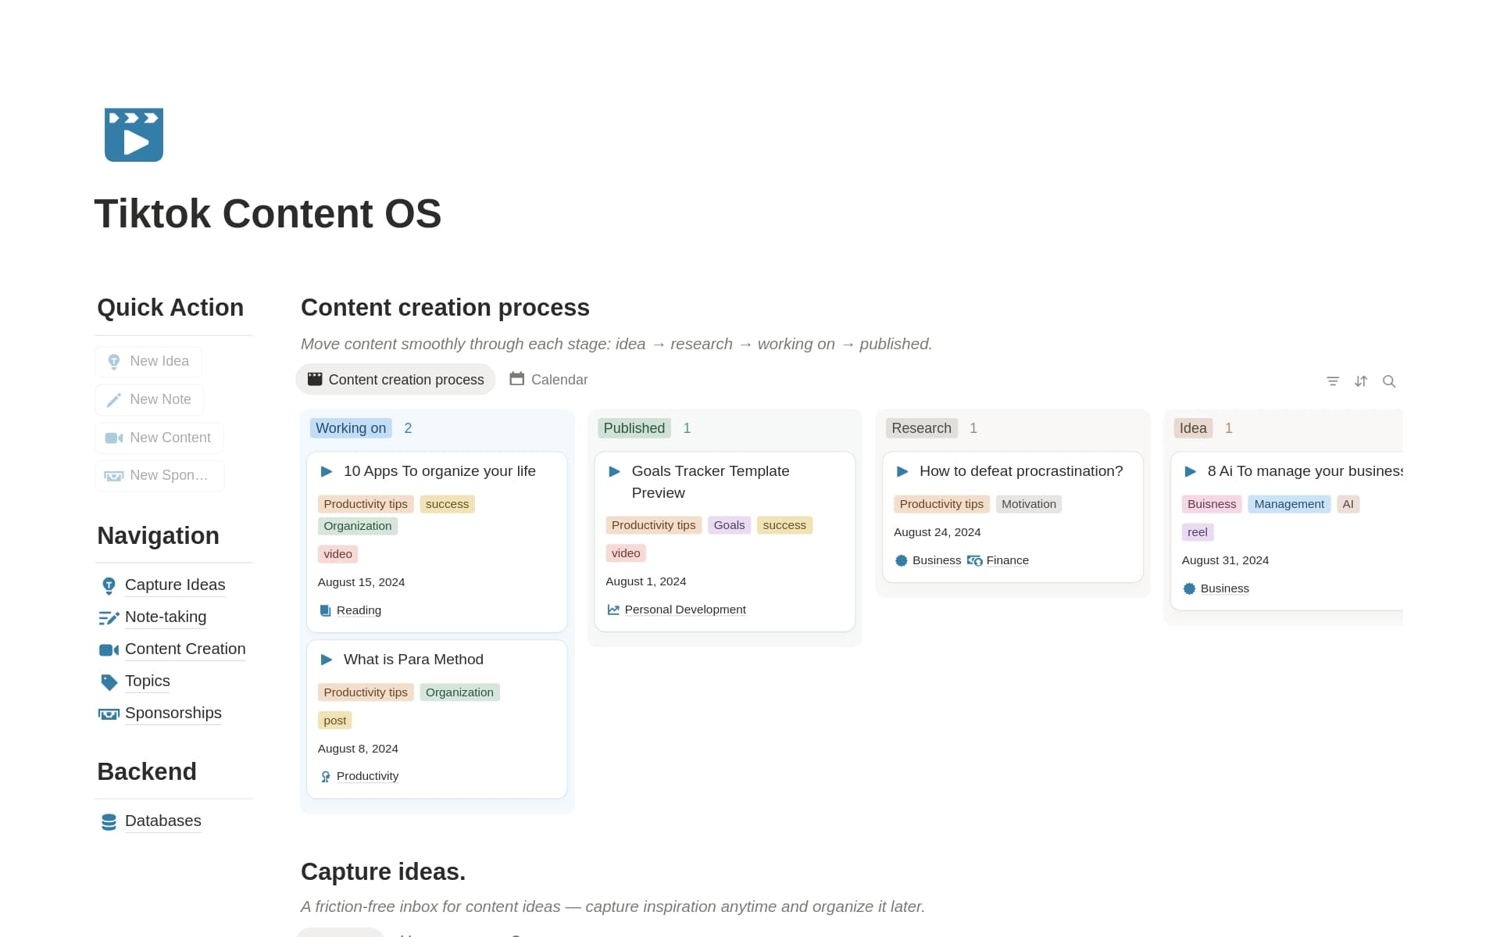Click the pencil icon beside Note-taking
Screen dimensions: 1500x937
109,617
